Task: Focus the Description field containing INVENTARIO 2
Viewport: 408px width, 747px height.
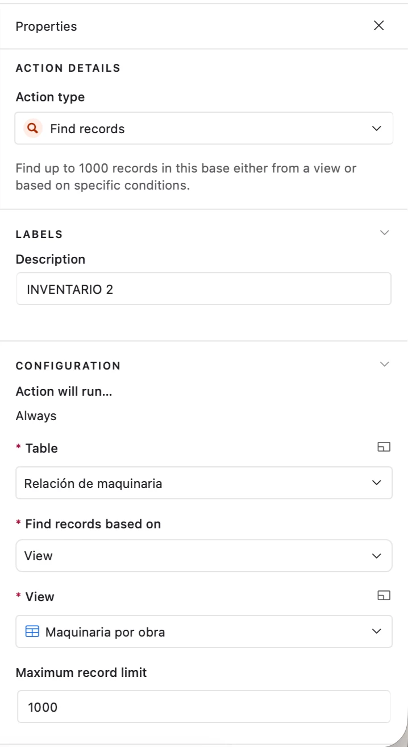Action: point(203,289)
